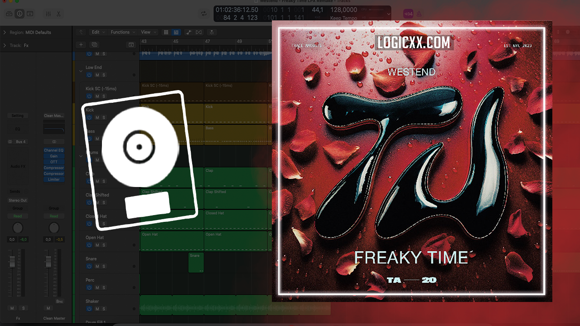580x326 pixels.
Task: Open the Limiter plug-in slot
Action: [54, 180]
